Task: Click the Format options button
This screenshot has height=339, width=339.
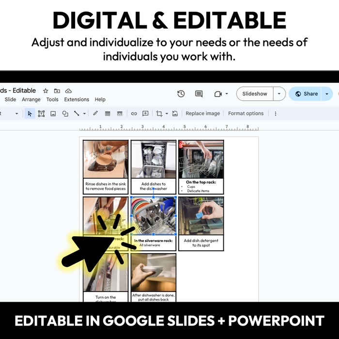Action: click(x=246, y=113)
